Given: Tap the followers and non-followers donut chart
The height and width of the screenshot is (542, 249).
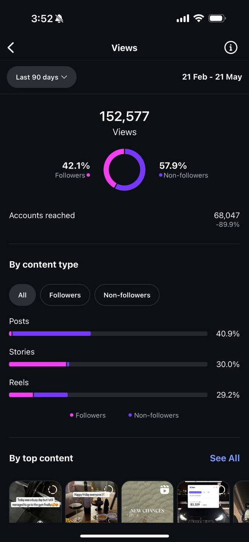Looking at the screenshot, I should tap(124, 169).
